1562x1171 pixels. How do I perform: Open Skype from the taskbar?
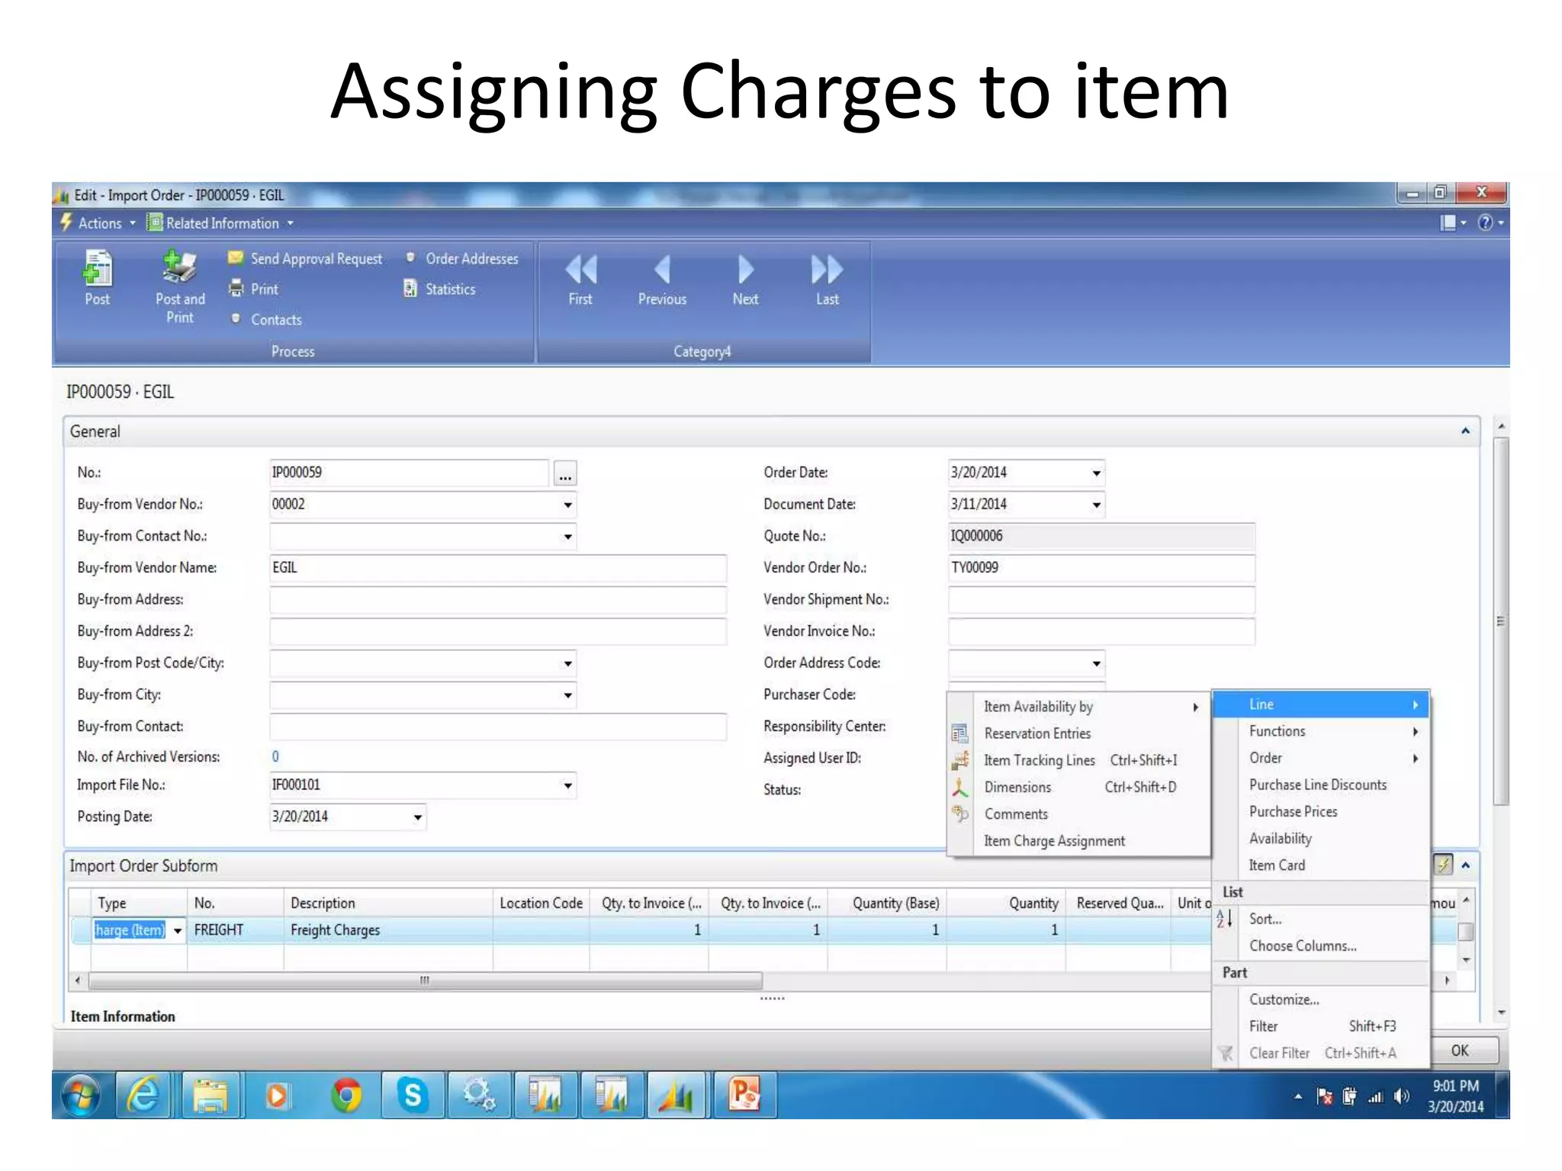413,1096
